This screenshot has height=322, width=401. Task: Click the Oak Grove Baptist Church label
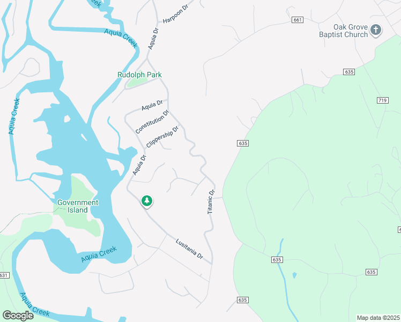pyautogui.click(x=344, y=31)
